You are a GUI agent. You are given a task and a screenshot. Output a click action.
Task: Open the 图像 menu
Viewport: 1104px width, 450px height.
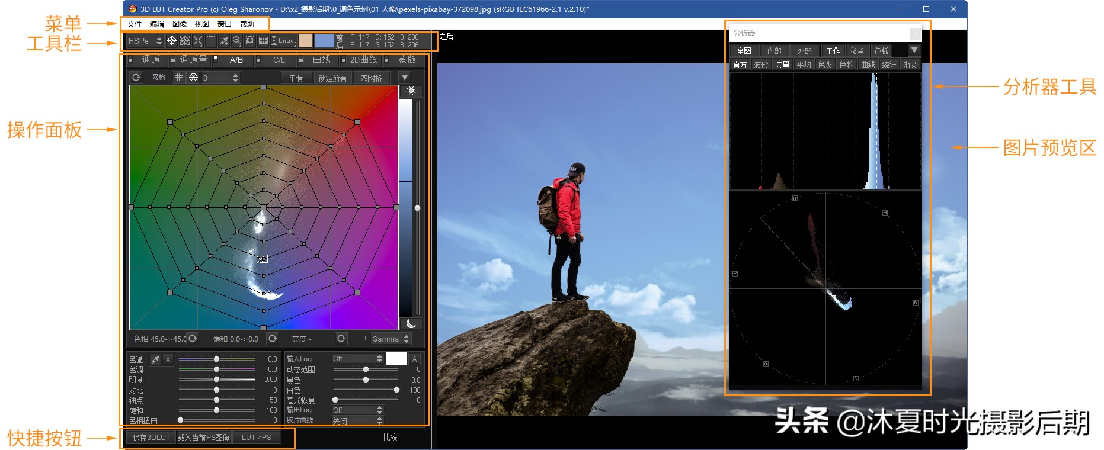(180, 24)
